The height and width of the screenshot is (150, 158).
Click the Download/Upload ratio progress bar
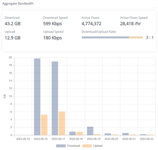[112, 37]
